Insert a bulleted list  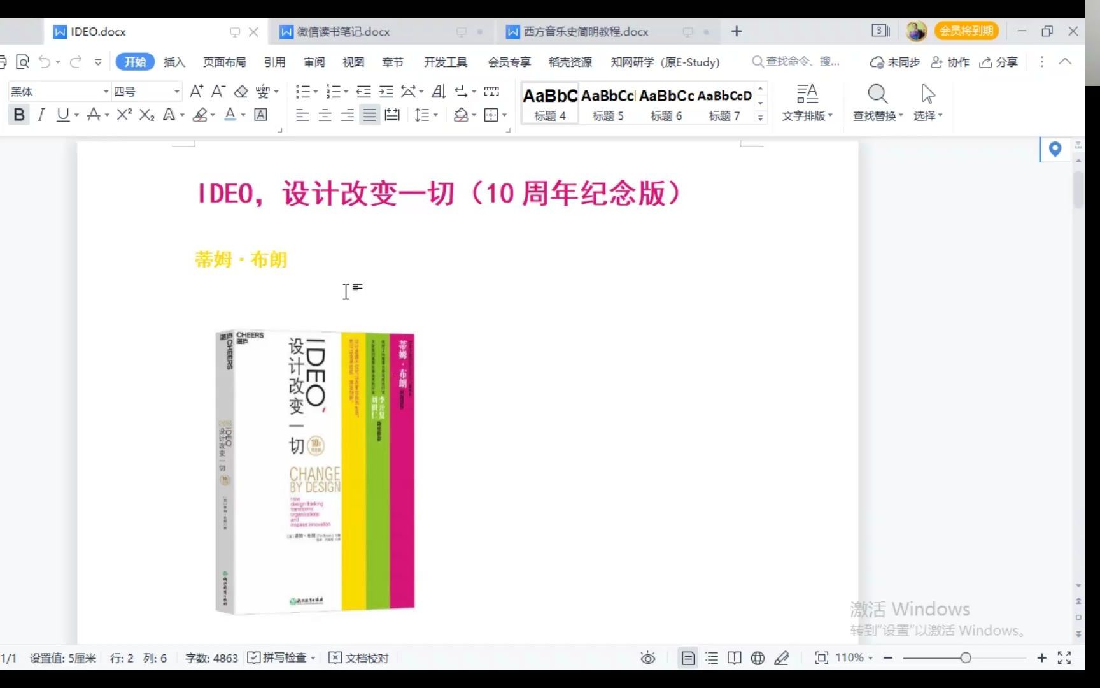click(x=303, y=92)
